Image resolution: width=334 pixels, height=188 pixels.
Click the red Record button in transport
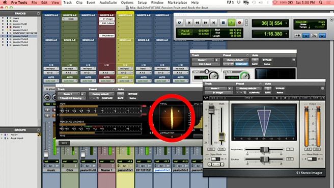coord(239,22)
